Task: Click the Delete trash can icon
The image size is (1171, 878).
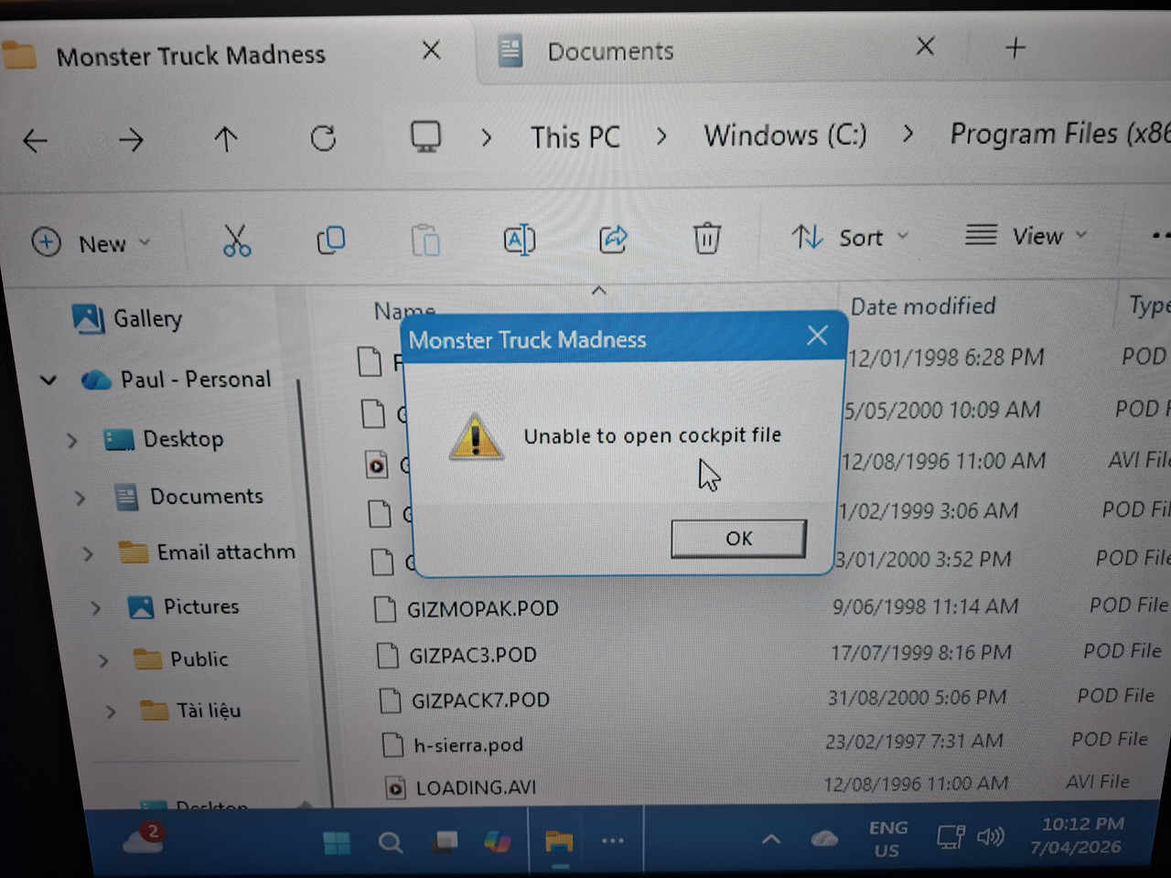Action: (706, 238)
